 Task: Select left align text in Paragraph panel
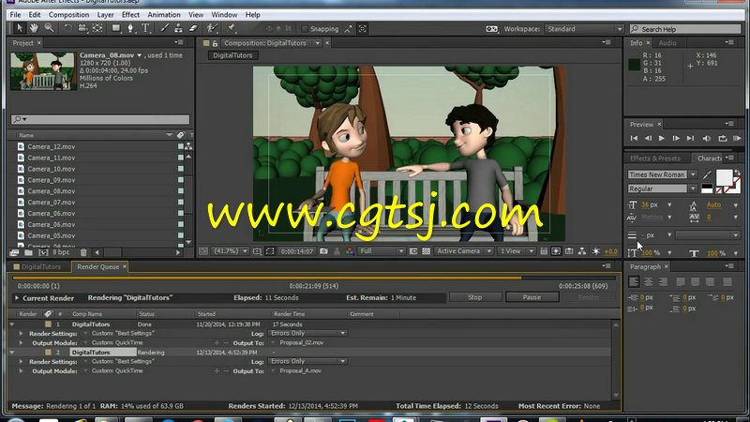pos(634,282)
